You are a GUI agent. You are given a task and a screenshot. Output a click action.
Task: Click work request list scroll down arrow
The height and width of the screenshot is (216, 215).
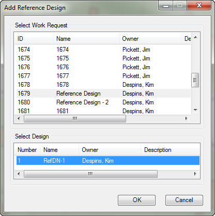[x=195, y=110]
